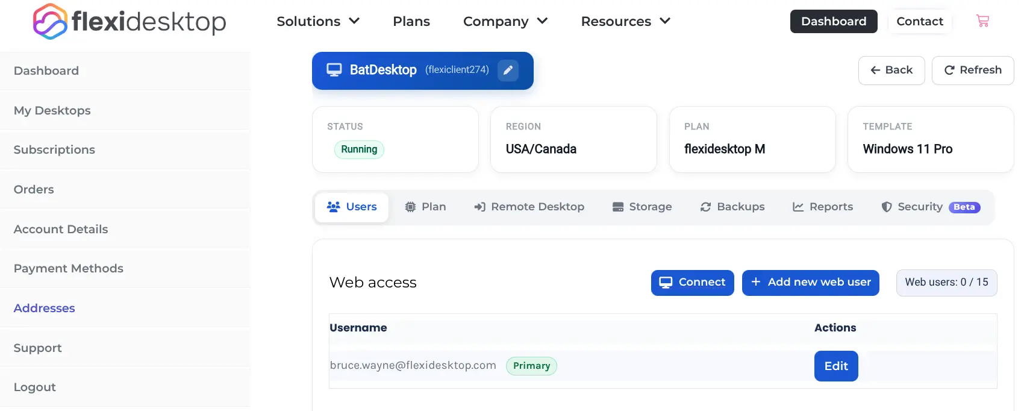Viewport: 1024px width, 411px height.
Task: Click Add new web user
Action: pyautogui.click(x=811, y=283)
